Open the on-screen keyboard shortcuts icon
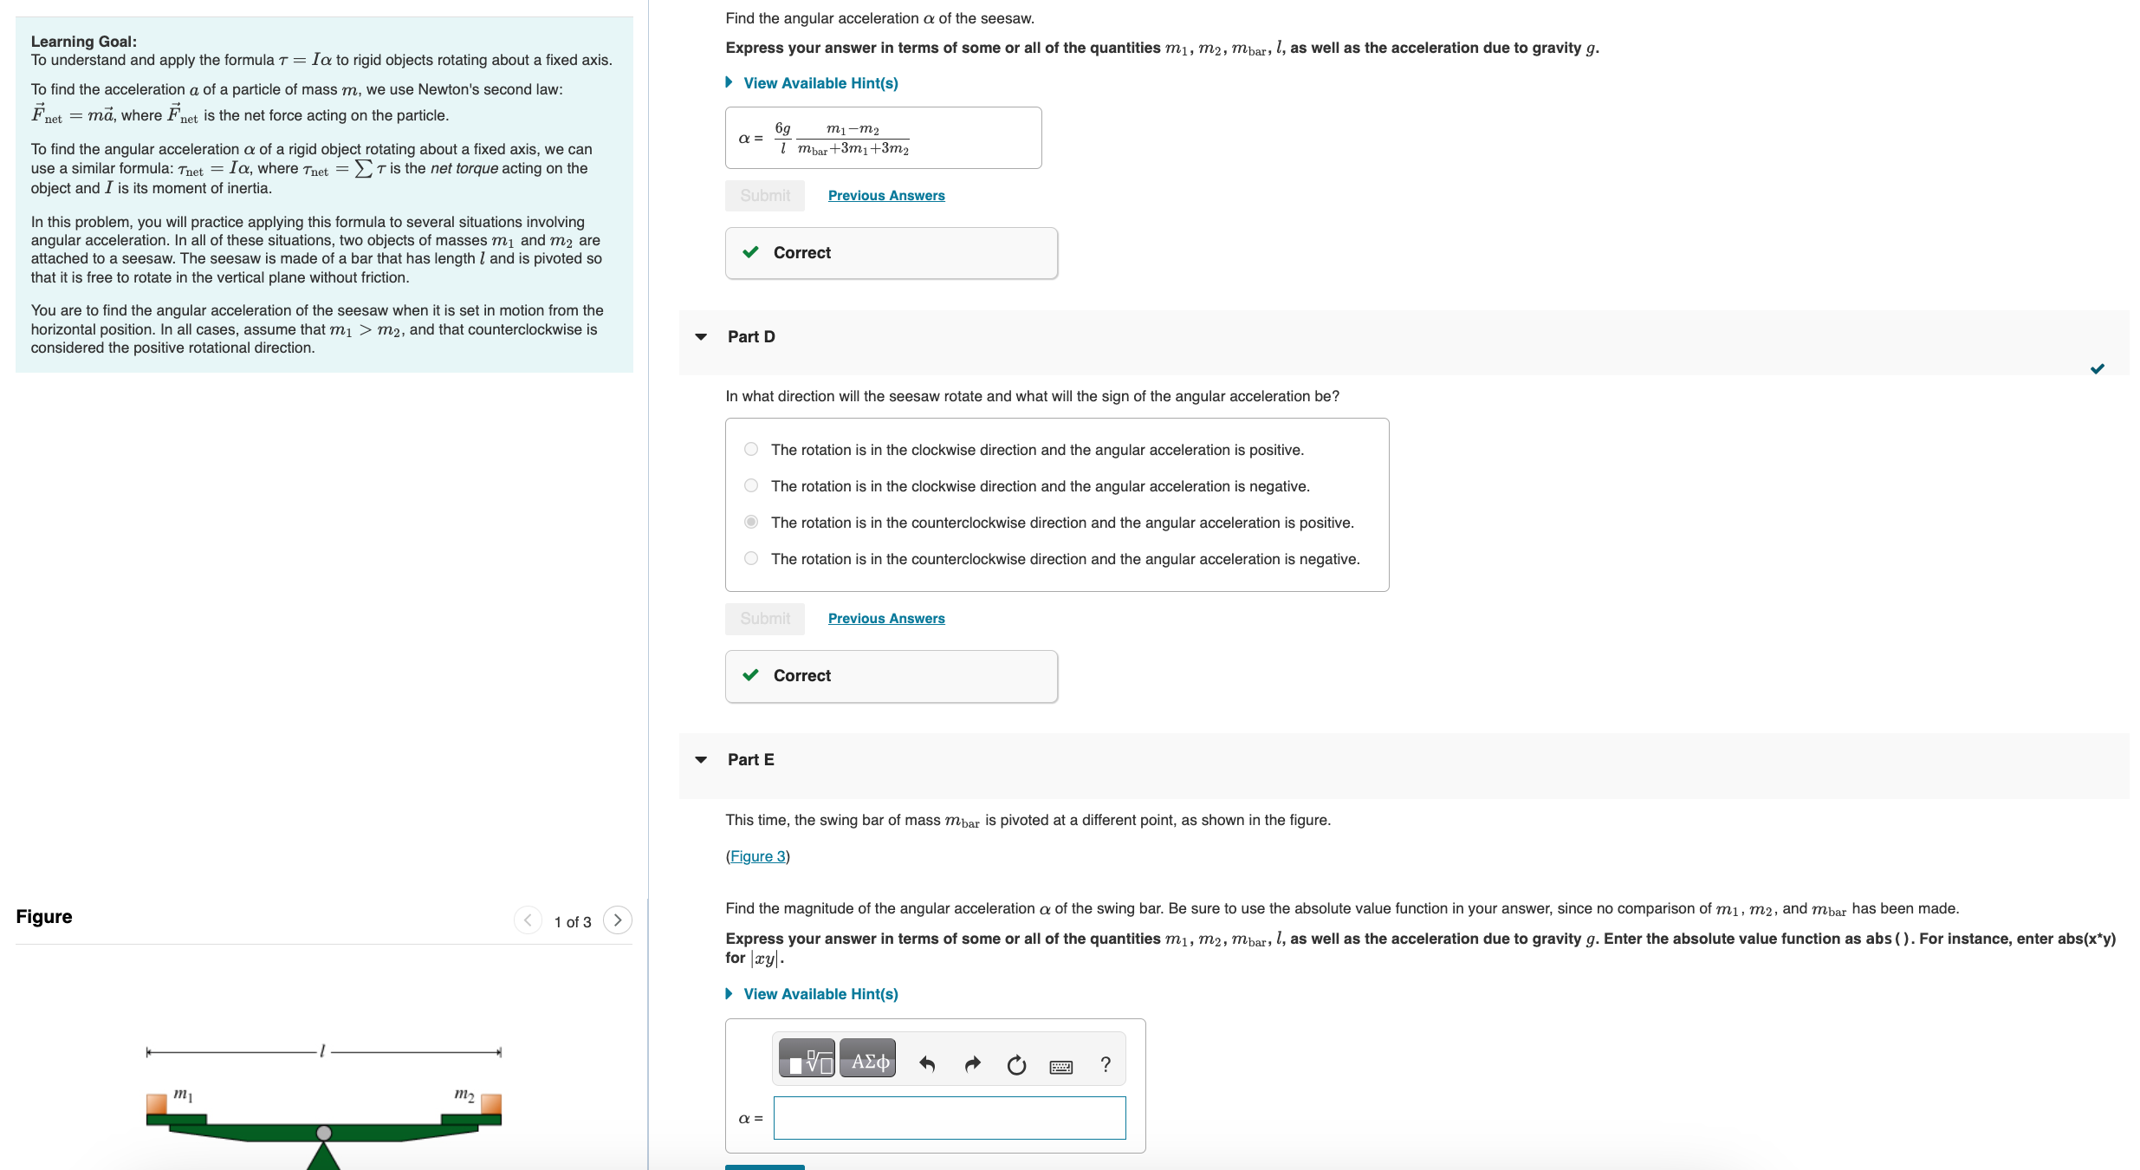This screenshot has width=2140, height=1170. click(1061, 1064)
